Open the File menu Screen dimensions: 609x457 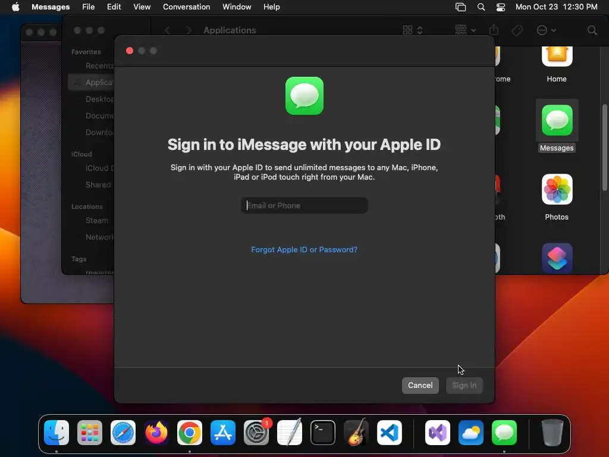coord(88,7)
